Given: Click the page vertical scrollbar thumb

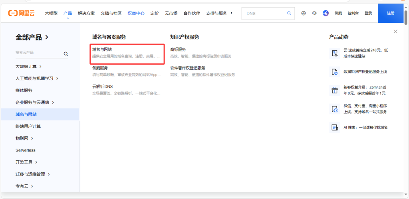Looking at the screenshot, I should coord(406,18).
